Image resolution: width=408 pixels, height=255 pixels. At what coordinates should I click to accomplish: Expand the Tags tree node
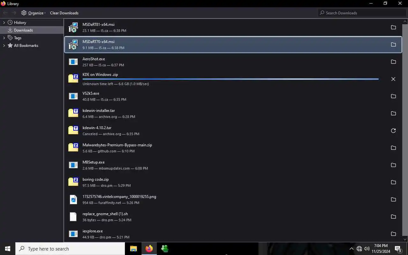4,38
